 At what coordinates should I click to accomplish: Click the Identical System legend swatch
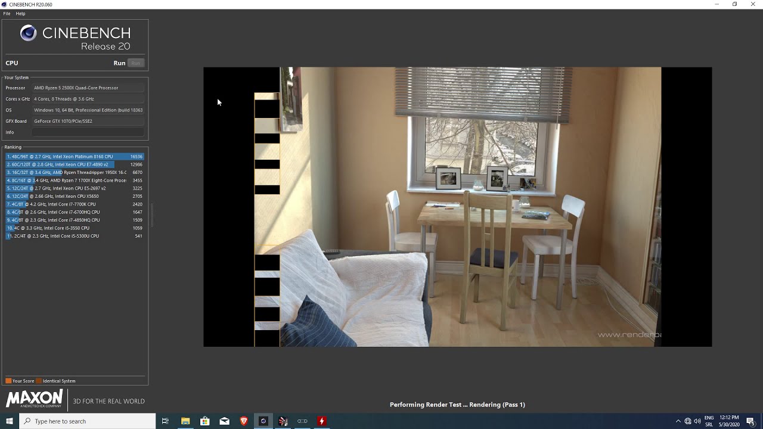(x=39, y=381)
